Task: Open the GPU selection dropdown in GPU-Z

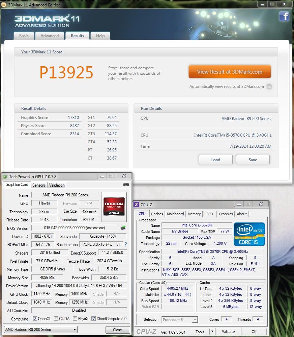Action: tap(41, 329)
